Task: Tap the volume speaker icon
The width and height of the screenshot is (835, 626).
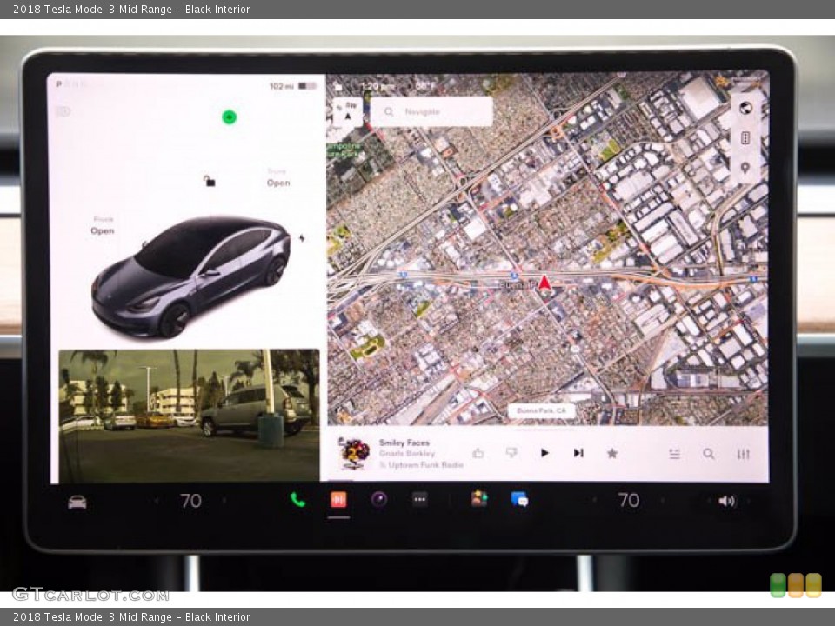Action: [x=726, y=501]
